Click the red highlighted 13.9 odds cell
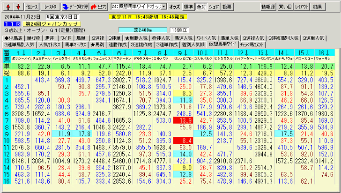The image size is (341, 193). coord(183,120)
